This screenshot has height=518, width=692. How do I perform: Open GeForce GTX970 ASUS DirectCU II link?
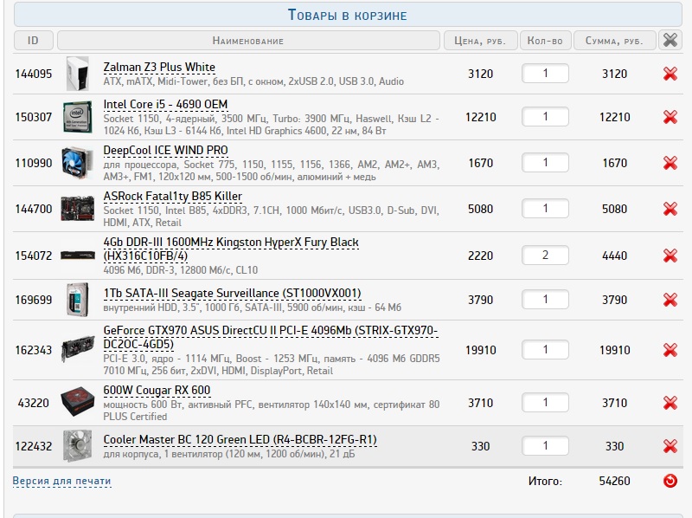click(x=271, y=337)
